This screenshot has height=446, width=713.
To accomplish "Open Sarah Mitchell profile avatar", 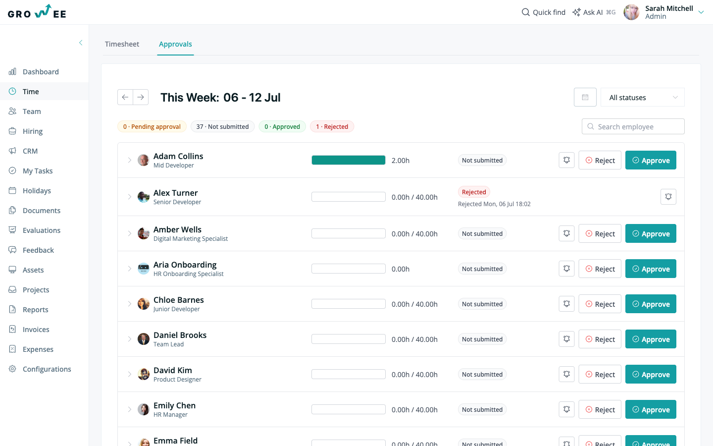I will pyautogui.click(x=631, y=12).
